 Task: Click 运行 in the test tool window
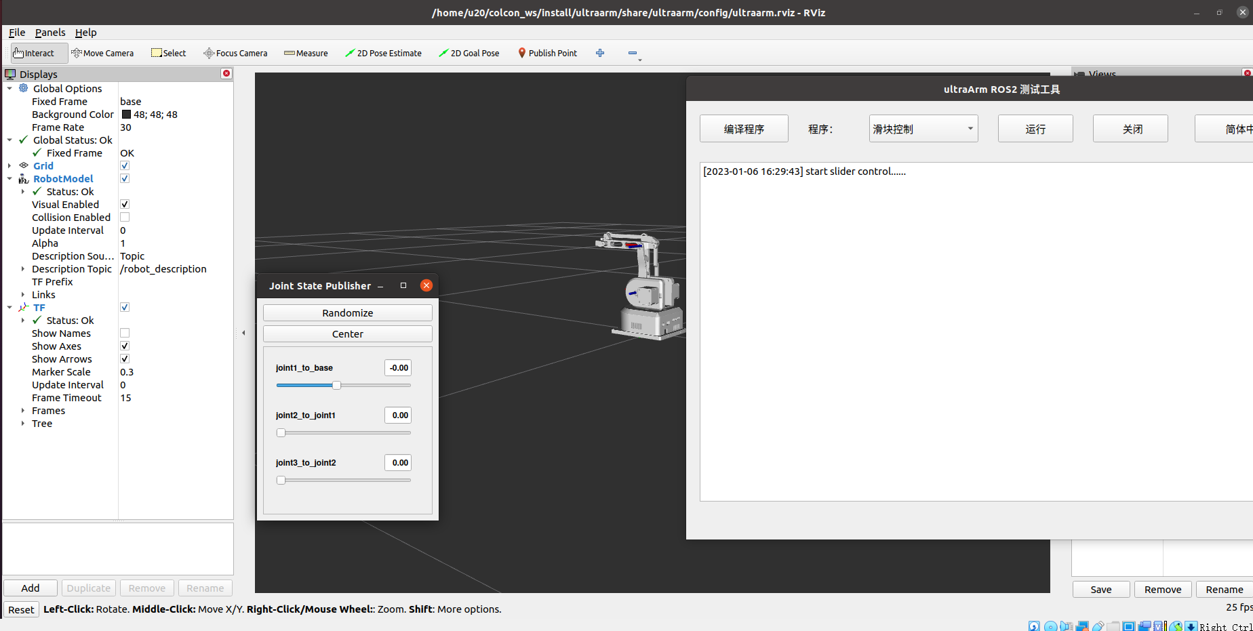pyautogui.click(x=1035, y=128)
